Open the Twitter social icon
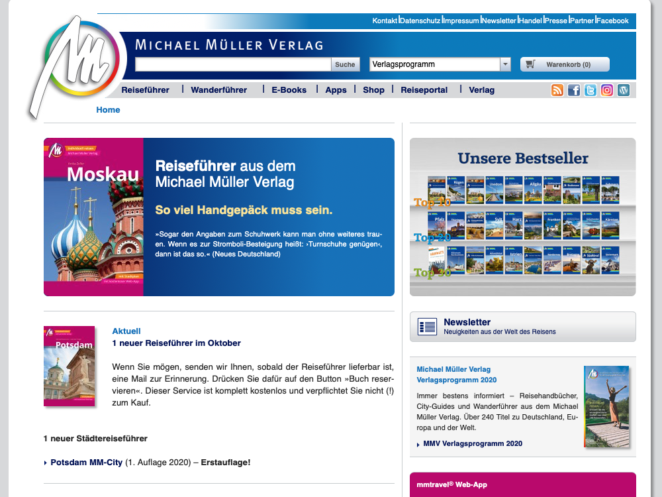Viewport: 662px width, 497px height. pyautogui.click(x=591, y=90)
